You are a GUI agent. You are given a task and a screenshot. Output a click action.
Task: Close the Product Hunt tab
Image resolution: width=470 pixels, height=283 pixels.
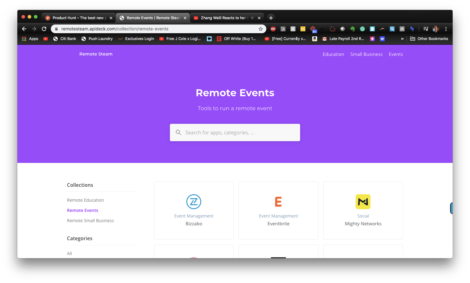coord(111,18)
